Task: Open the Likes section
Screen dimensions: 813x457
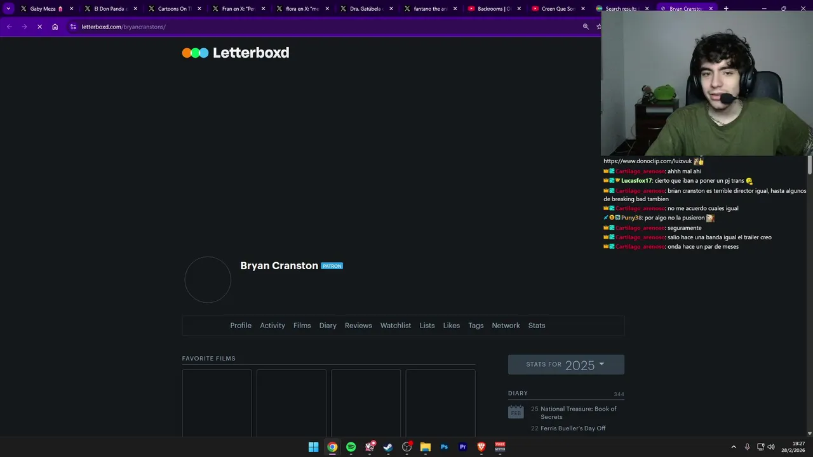Action: click(452, 326)
